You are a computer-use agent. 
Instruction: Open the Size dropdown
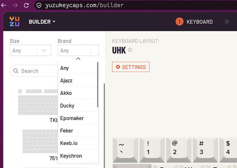coord(30,50)
